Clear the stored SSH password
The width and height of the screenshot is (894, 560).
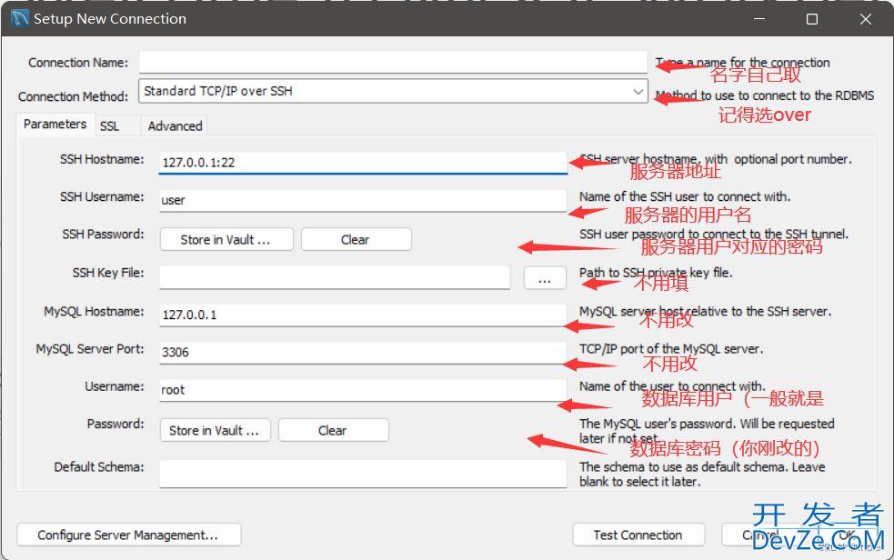356,239
